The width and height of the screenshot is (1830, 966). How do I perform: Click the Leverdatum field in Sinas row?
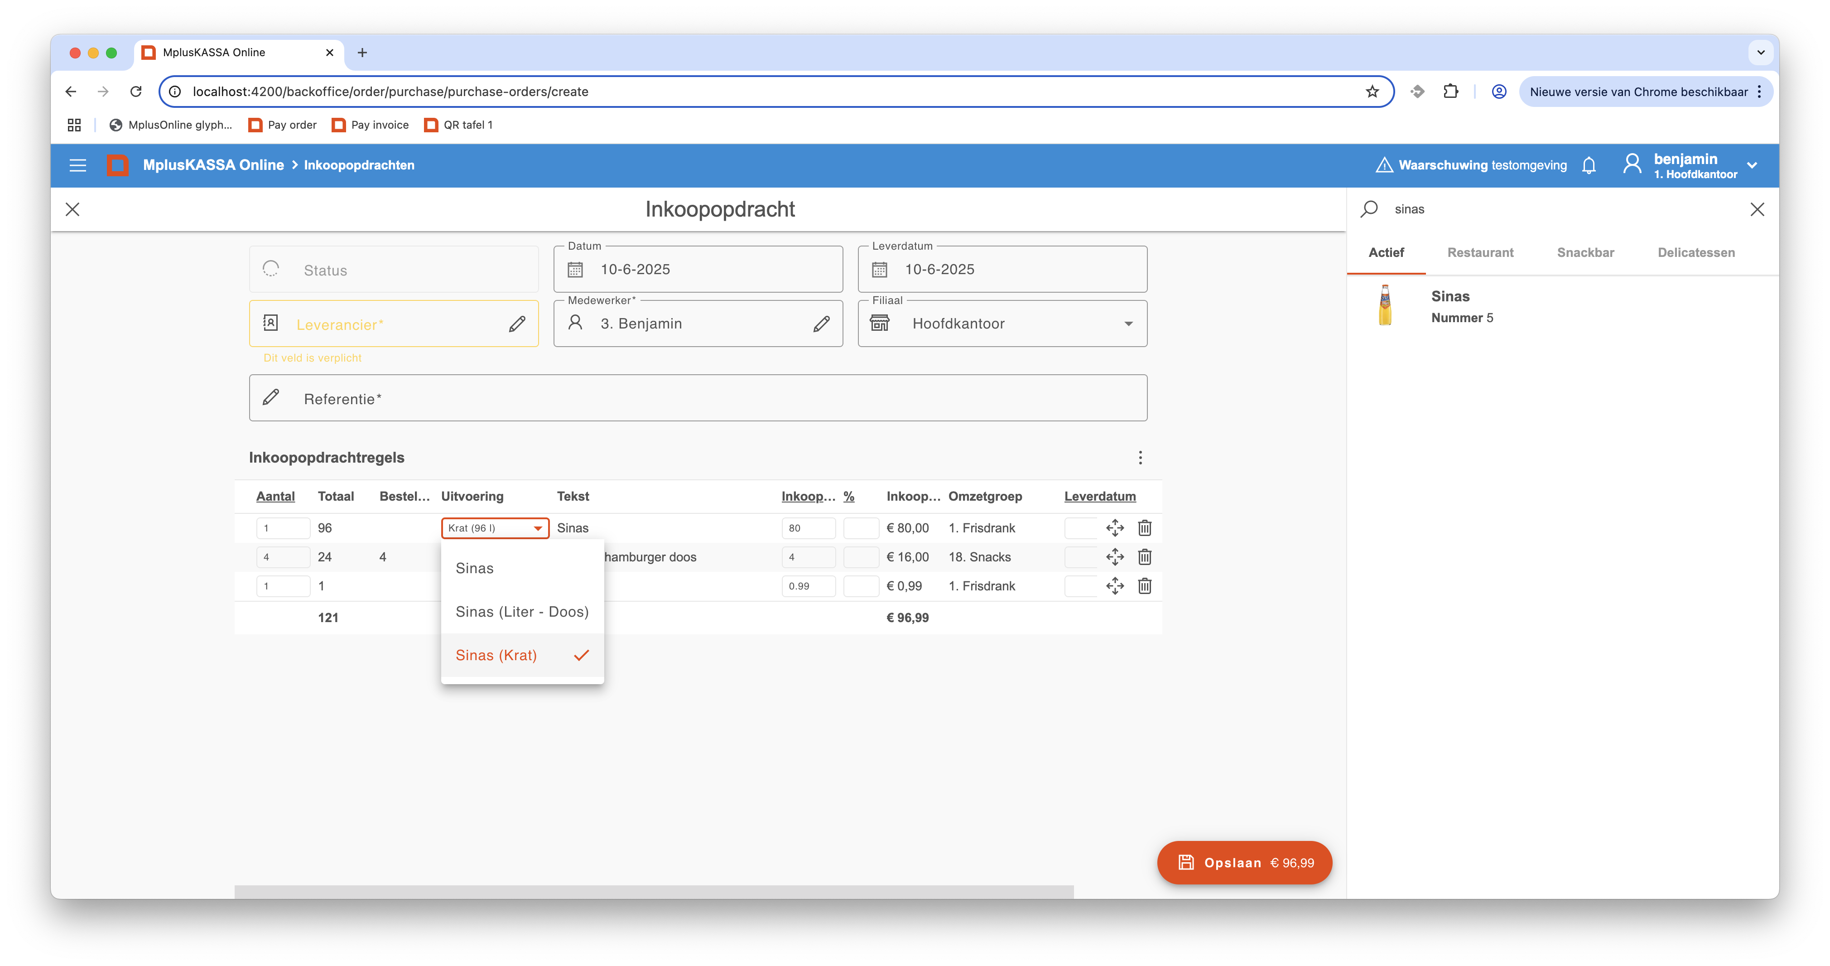(1080, 528)
